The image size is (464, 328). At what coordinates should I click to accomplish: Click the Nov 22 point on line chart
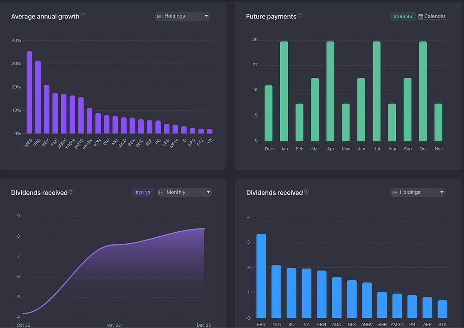[114, 245]
